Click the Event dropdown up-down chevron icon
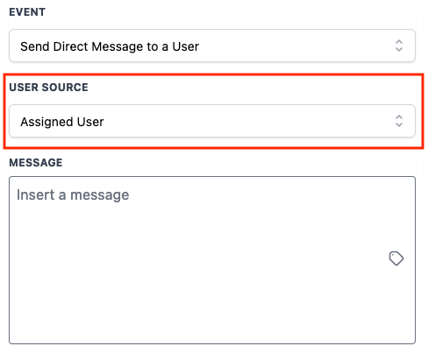This screenshot has width=428, height=353. pos(399,46)
